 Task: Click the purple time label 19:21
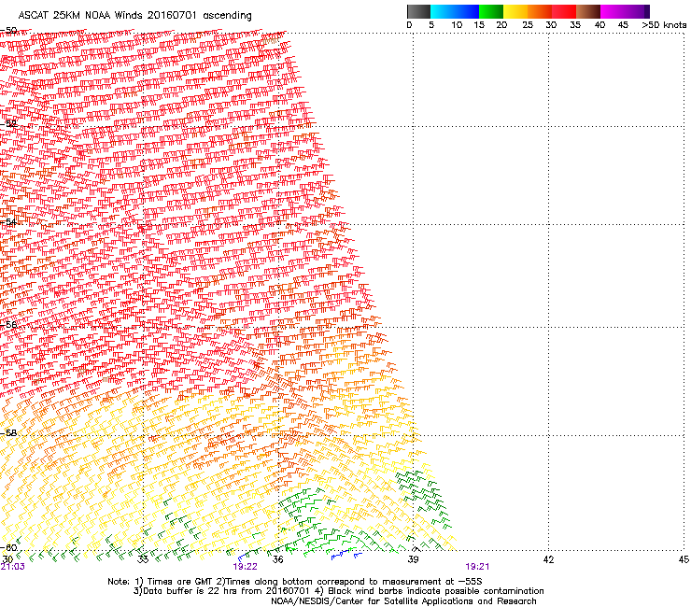477,567
